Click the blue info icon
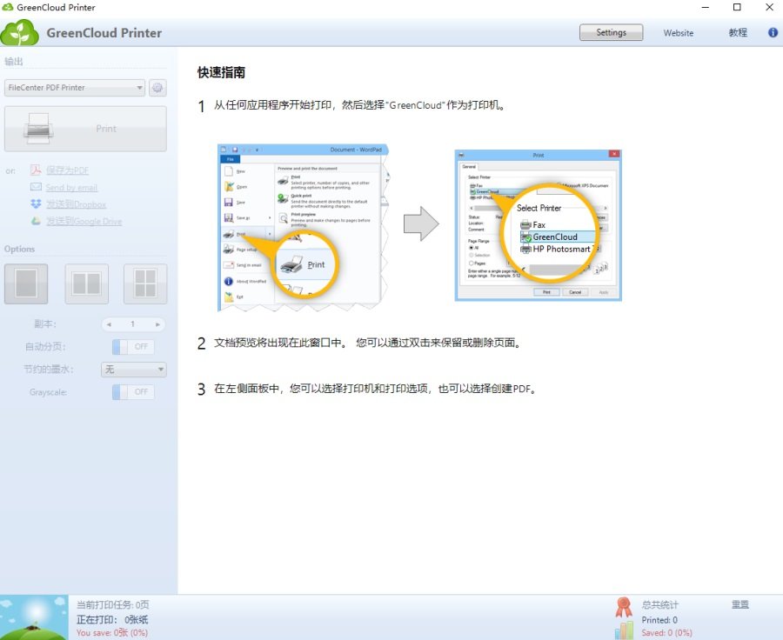 coord(773,32)
